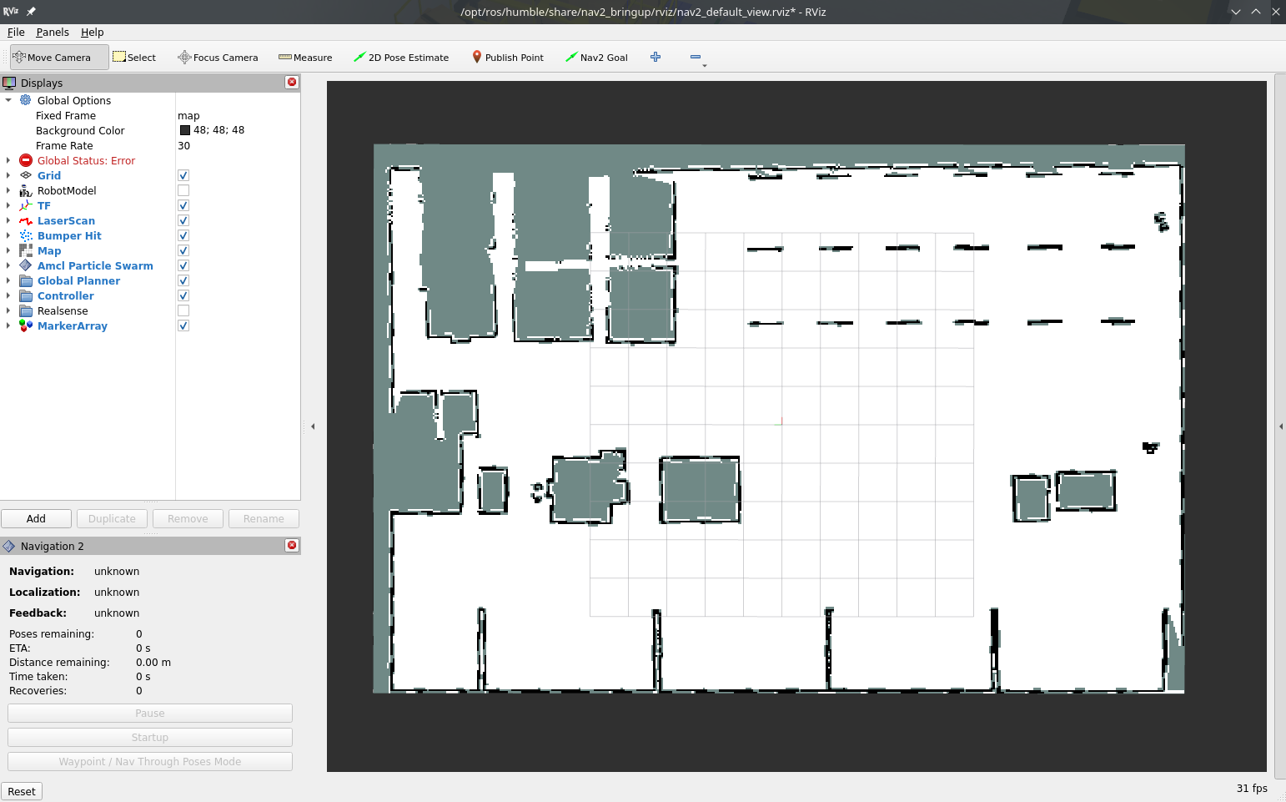Activate the 2D Pose Estimate tool
1286x802 pixels.
click(x=401, y=58)
